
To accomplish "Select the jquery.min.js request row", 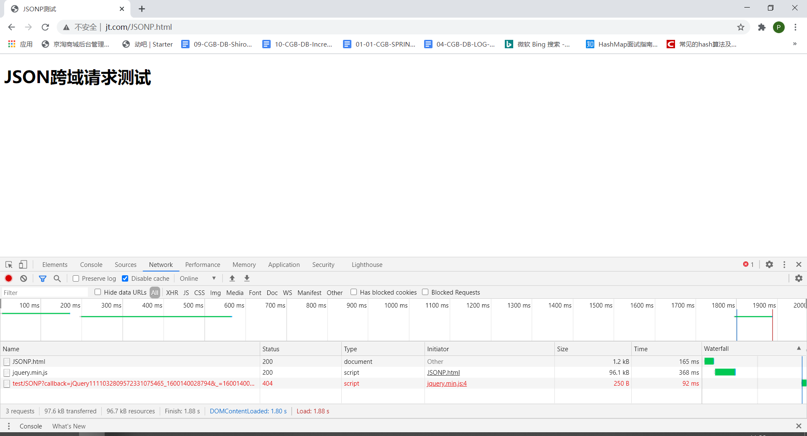I will tap(351, 372).
